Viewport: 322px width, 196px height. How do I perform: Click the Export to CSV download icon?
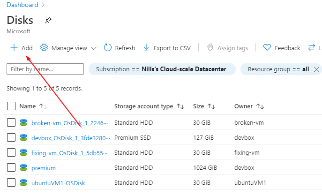point(146,47)
